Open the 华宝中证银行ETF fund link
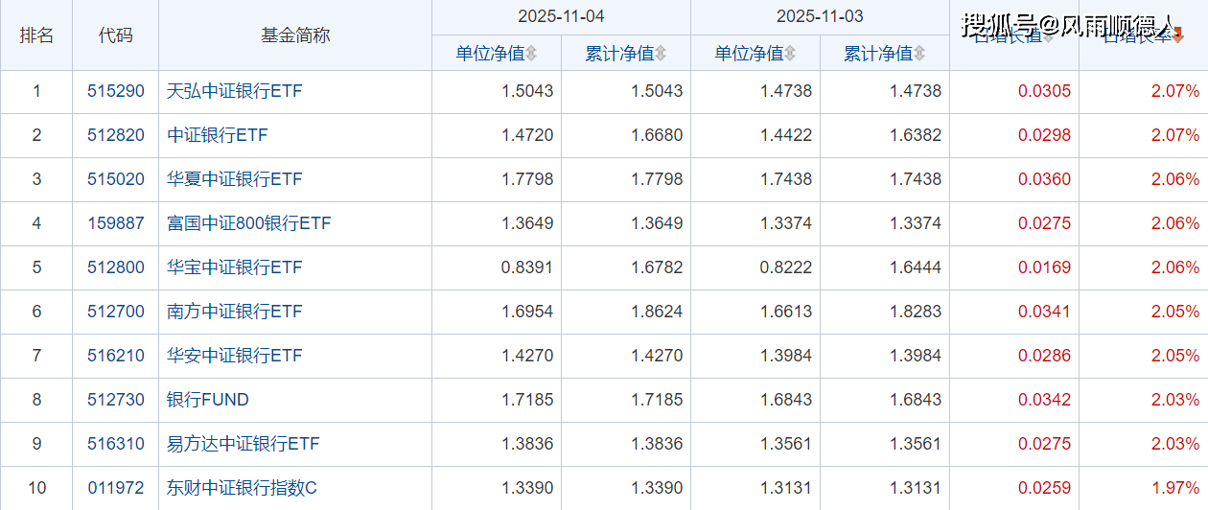1208x510 pixels. pyautogui.click(x=234, y=267)
